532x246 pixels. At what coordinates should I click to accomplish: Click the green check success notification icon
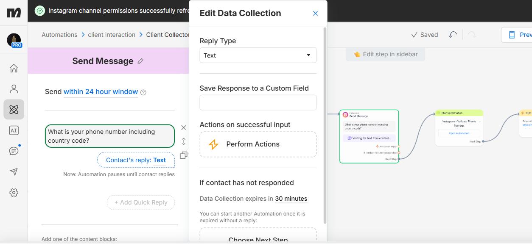pyautogui.click(x=39, y=11)
